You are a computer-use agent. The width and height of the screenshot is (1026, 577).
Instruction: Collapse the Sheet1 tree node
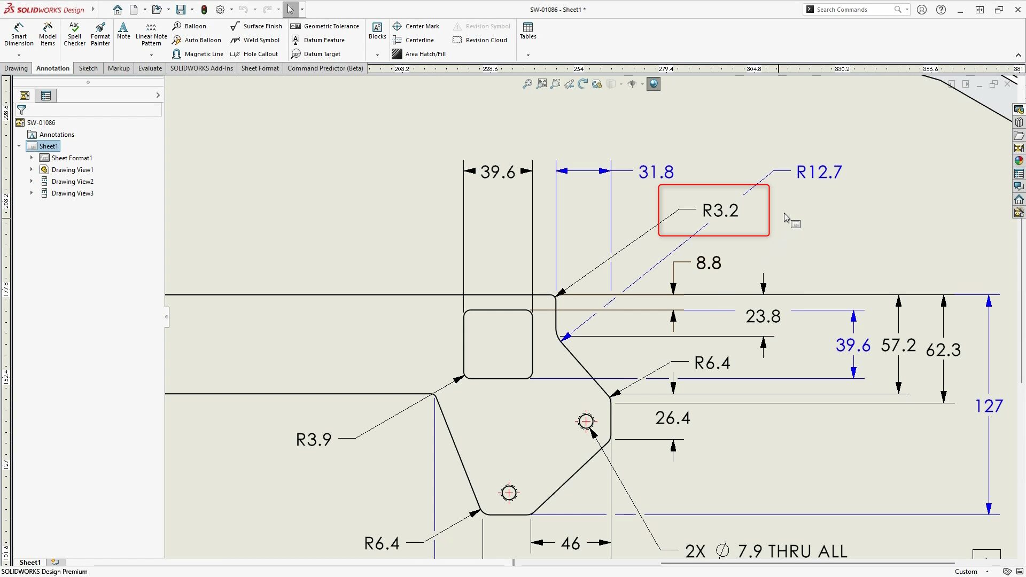coord(19,146)
